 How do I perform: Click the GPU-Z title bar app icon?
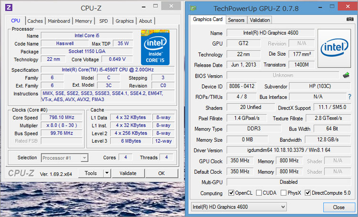click(x=193, y=8)
